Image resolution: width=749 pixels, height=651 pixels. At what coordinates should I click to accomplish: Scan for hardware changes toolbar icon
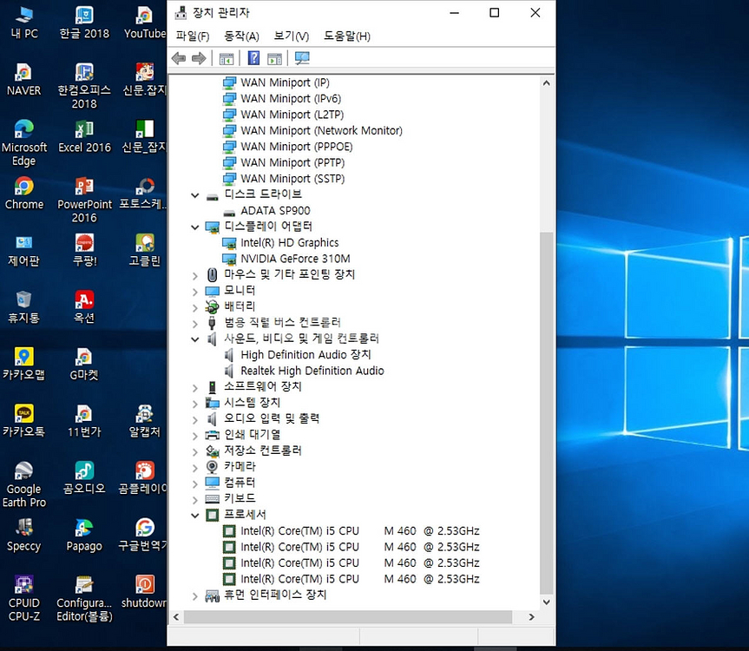(302, 58)
